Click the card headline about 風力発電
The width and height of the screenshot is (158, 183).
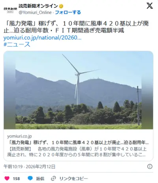[79, 142]
